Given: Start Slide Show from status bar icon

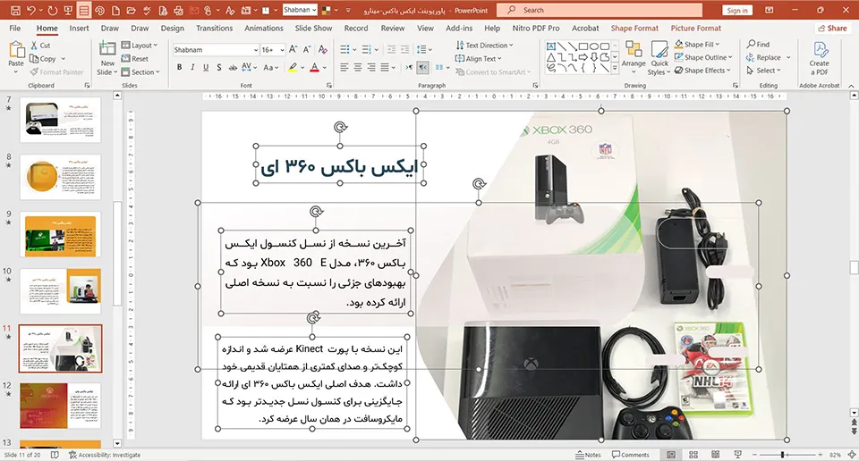Looking at the screenshot, I should pyautogui.click(x=737, y=455).
